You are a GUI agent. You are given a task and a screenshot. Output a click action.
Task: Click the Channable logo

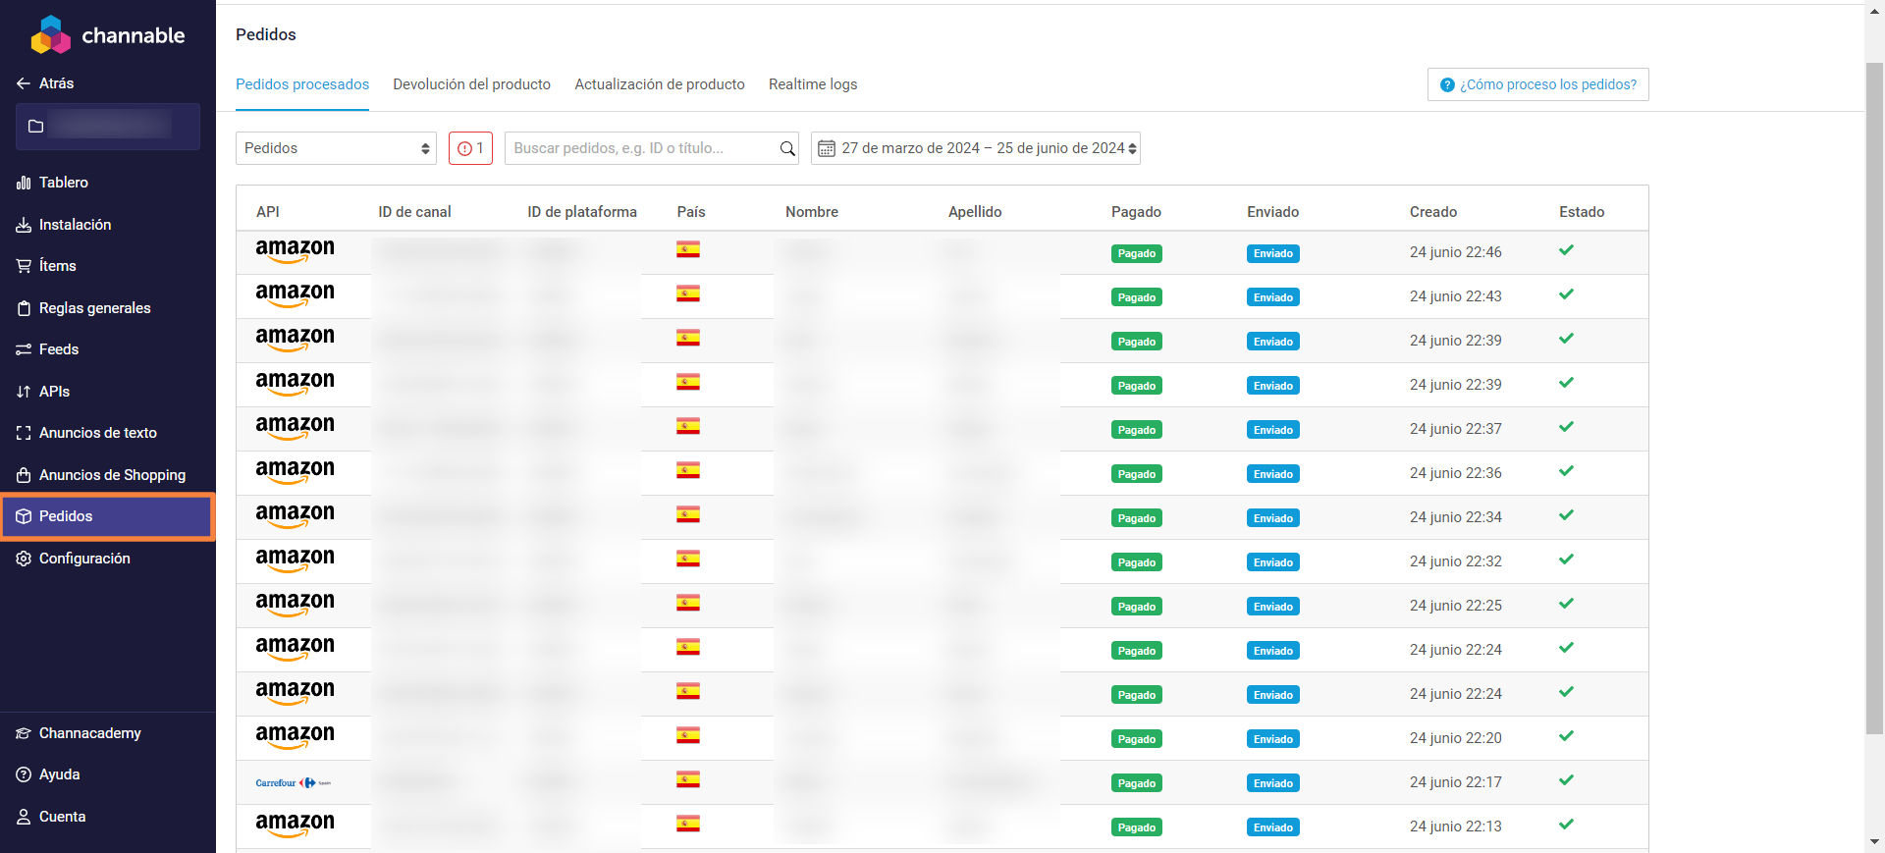point(107,35)
